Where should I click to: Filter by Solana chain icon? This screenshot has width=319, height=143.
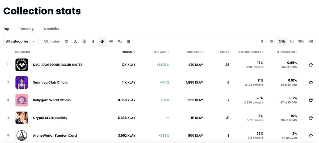tap(129, 41)
